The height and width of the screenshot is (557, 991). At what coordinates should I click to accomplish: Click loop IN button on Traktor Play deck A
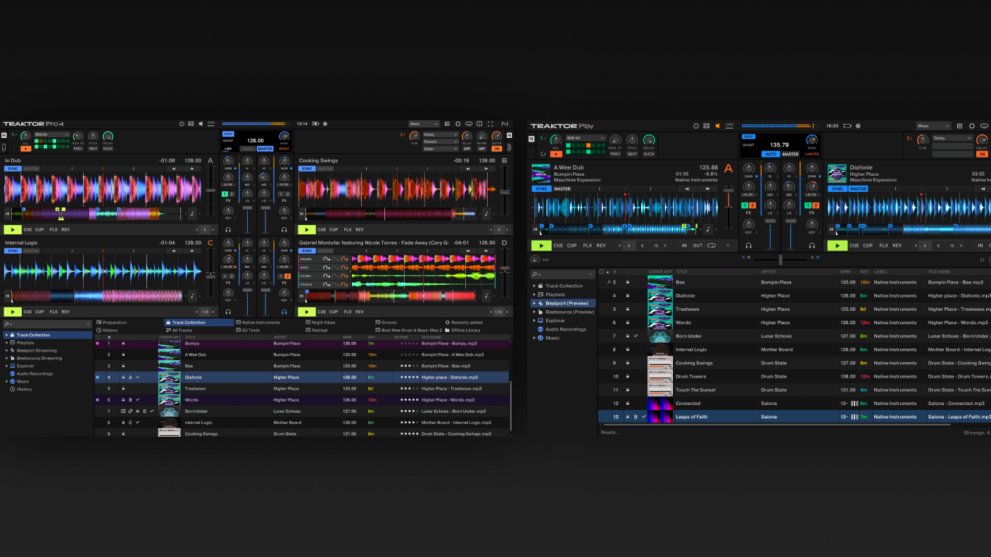coord(684,245)
